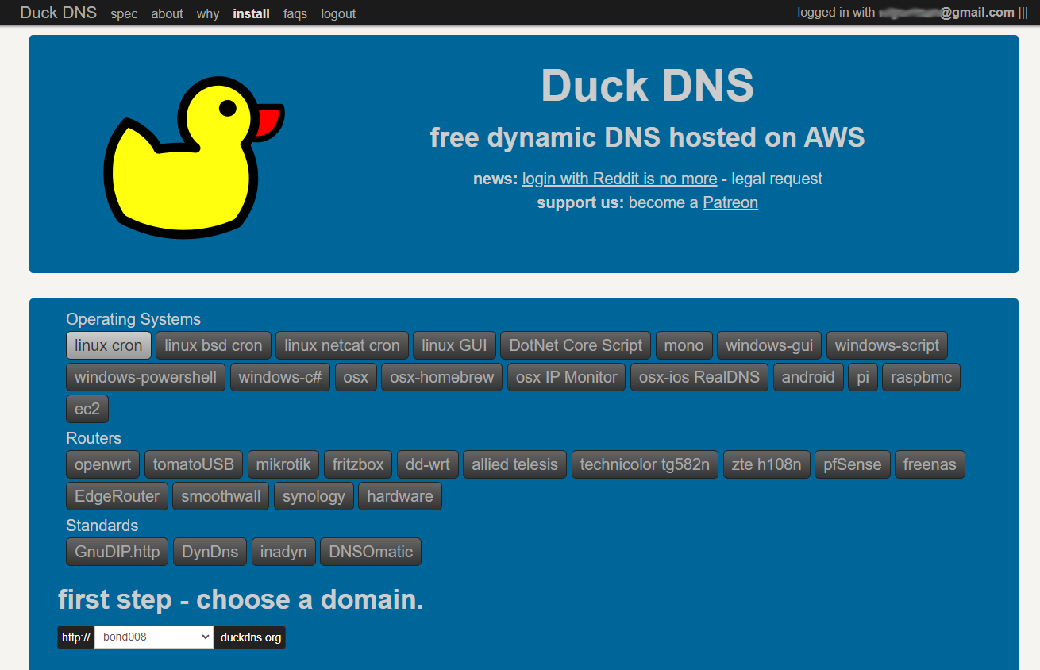The height and width of the screenshot is (670, 1040).
Task: Open the spec page in navbar
Action: (124, 13)
